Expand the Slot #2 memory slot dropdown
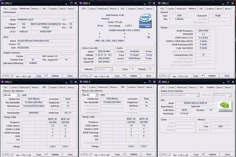 (x=97, y=95)
